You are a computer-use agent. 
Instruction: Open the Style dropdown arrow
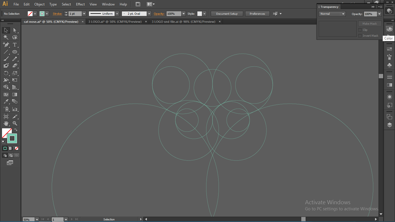(205, 14)
